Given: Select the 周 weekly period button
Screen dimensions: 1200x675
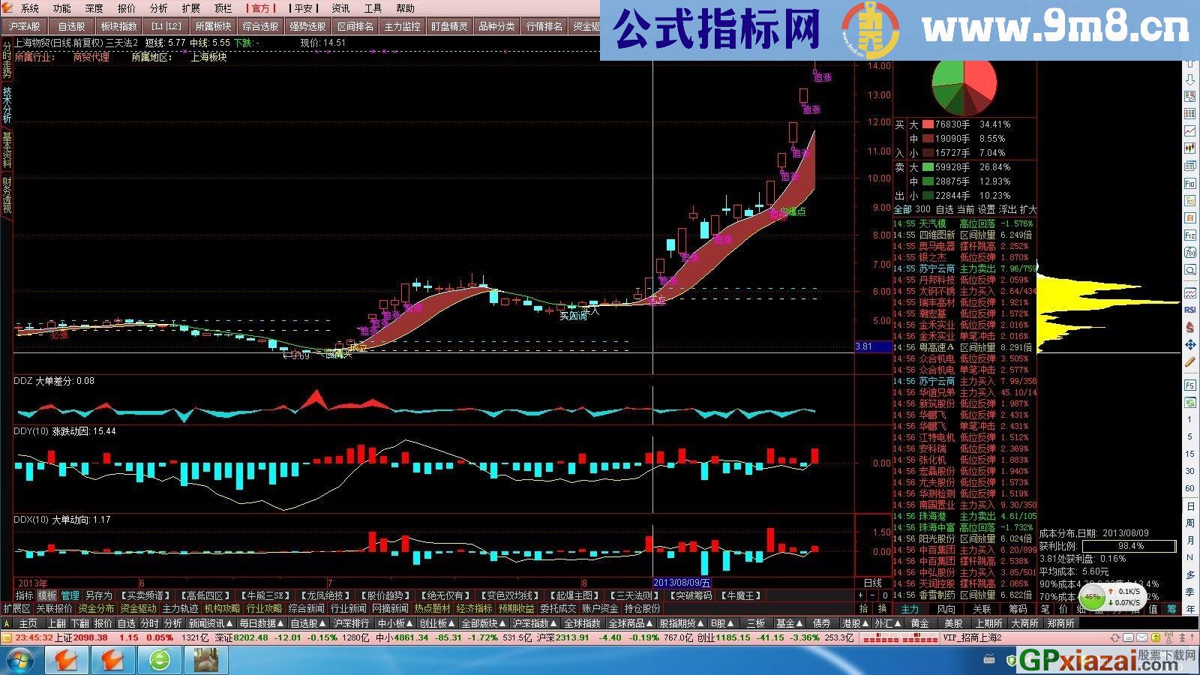Looking at the screenshot, I should point(1190,523).
